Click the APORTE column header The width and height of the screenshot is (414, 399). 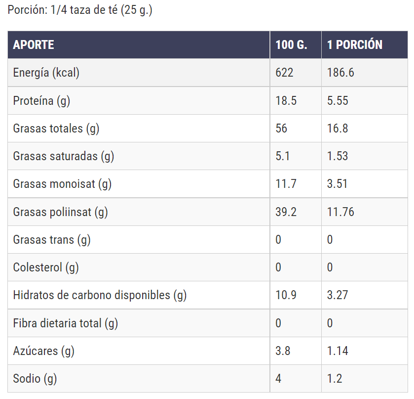tap(34, 45)
